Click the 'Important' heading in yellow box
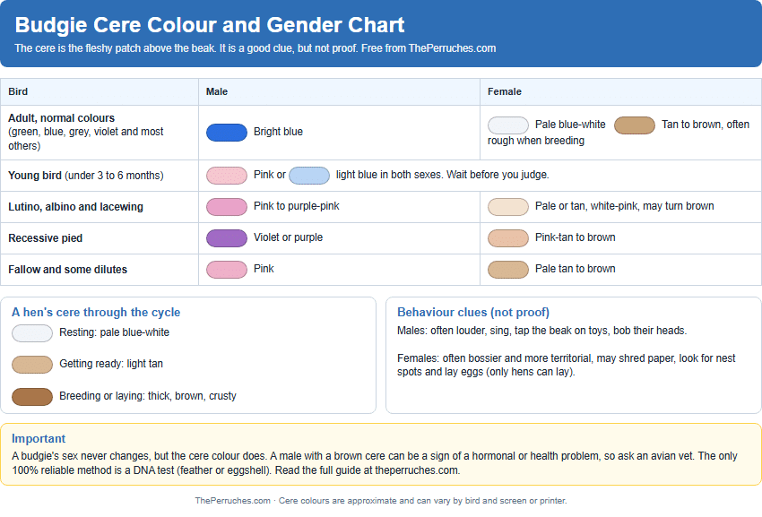762x517 pixels. pyautogui.click(x=39, y=438)
